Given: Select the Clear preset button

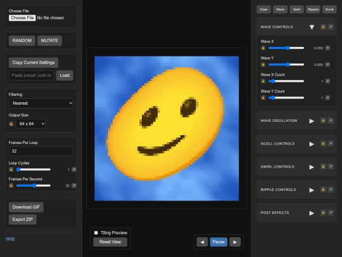Looking at the screenshot, I should point(263,10).
